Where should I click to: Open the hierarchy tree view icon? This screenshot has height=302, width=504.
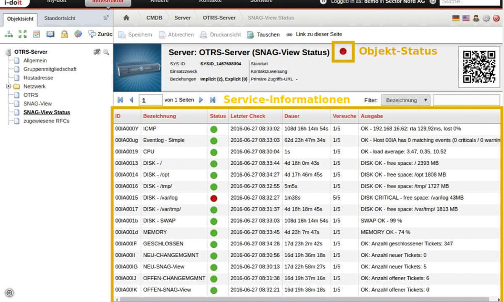(x=9, y=34)
